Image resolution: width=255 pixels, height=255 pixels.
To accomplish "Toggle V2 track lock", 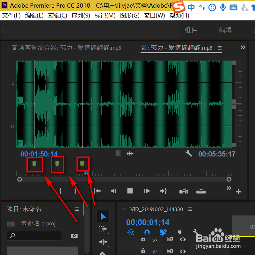I will pyautogui.click(x=143, y=251).
